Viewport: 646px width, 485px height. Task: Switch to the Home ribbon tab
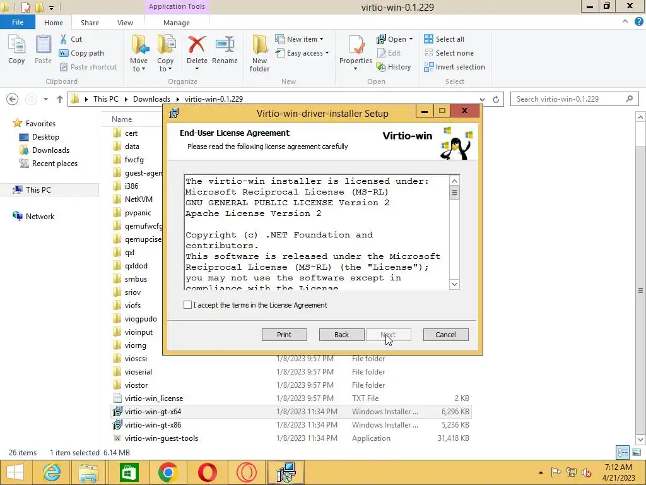point(54,23)
